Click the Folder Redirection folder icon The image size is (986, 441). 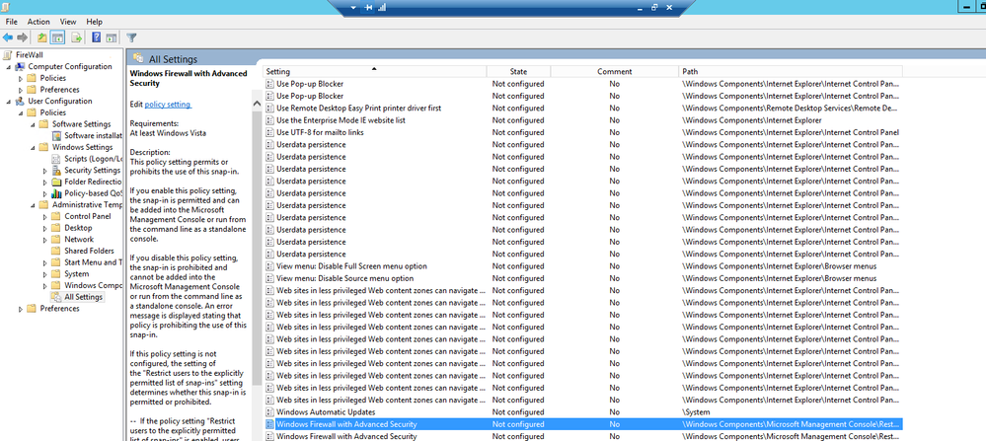point(57,183)
